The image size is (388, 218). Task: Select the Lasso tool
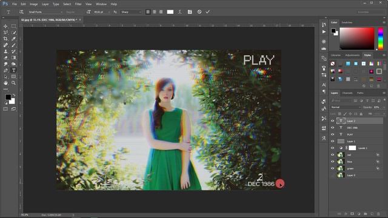coord(5,33)
